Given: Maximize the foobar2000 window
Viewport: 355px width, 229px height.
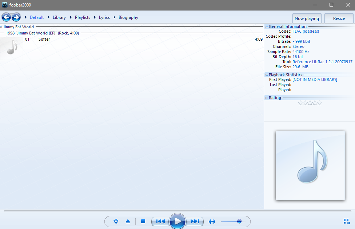Looking at the screenshot, I should tap(331, 5).
